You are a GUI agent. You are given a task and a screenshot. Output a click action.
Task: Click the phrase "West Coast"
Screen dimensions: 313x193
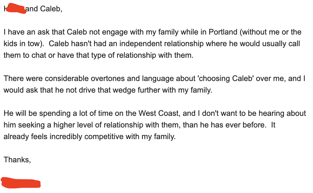coord(158,113)
